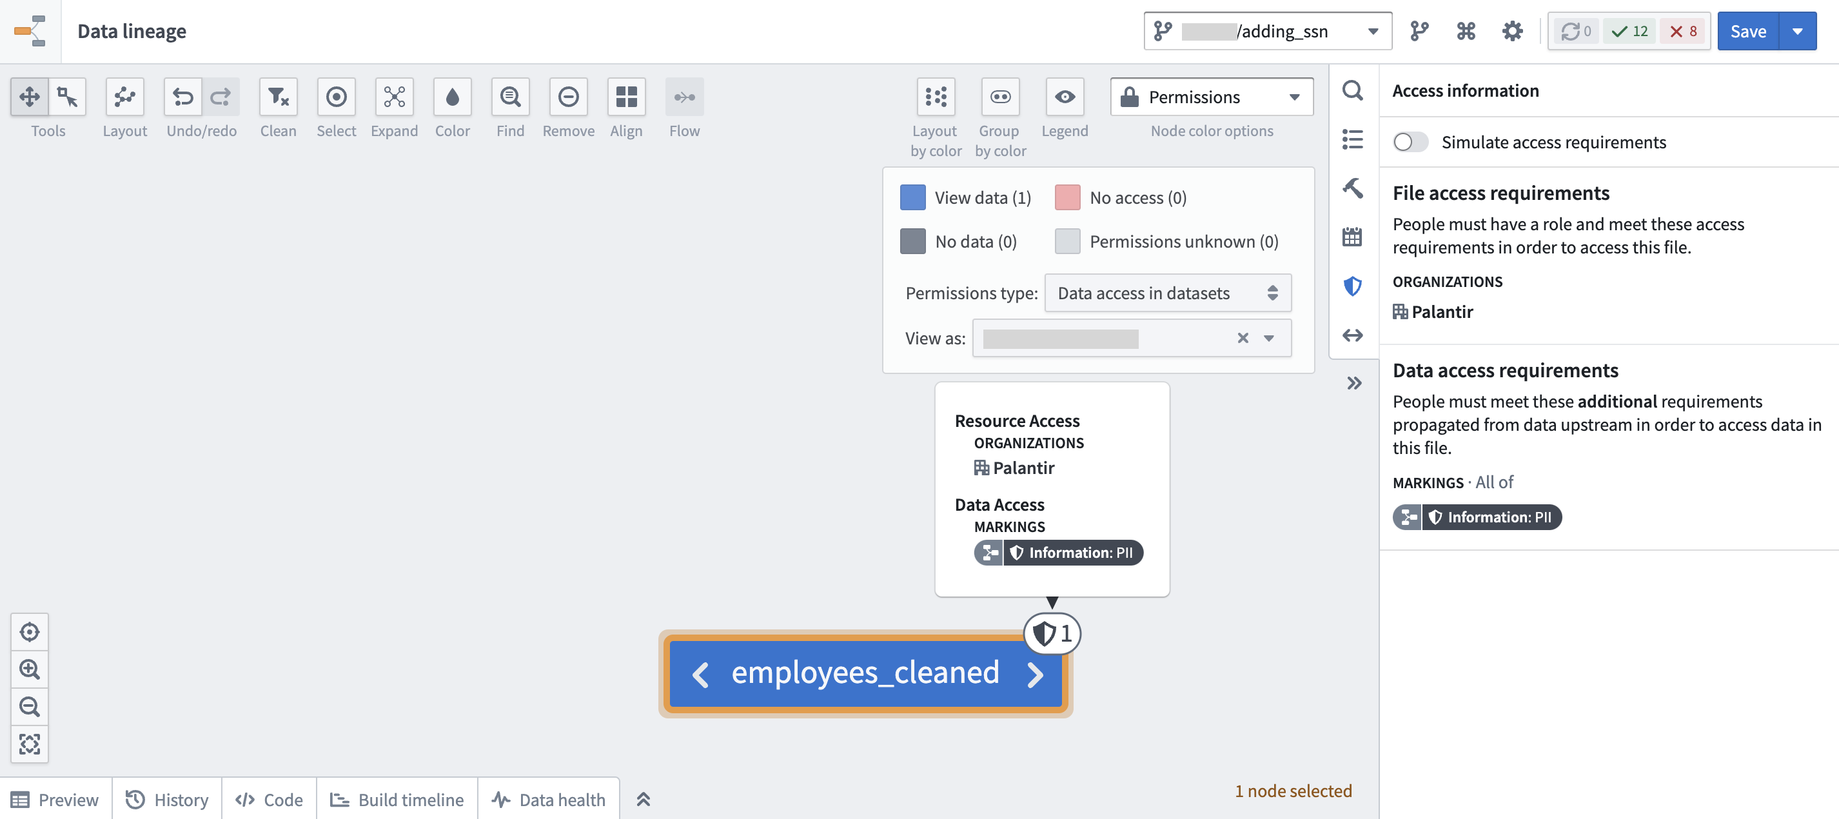This screenshot has height=819, width=1839.
Task: Open the Data health tab
Action: tap(548, 799)
